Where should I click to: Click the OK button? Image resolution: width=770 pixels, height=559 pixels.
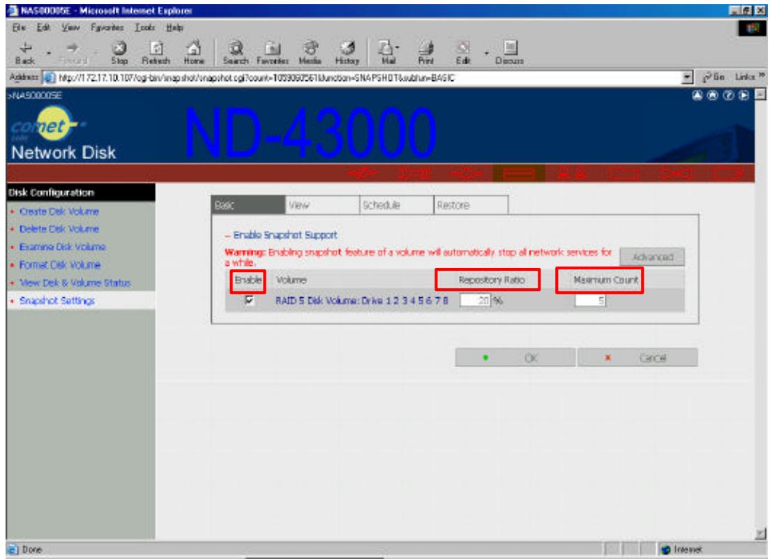515,357
